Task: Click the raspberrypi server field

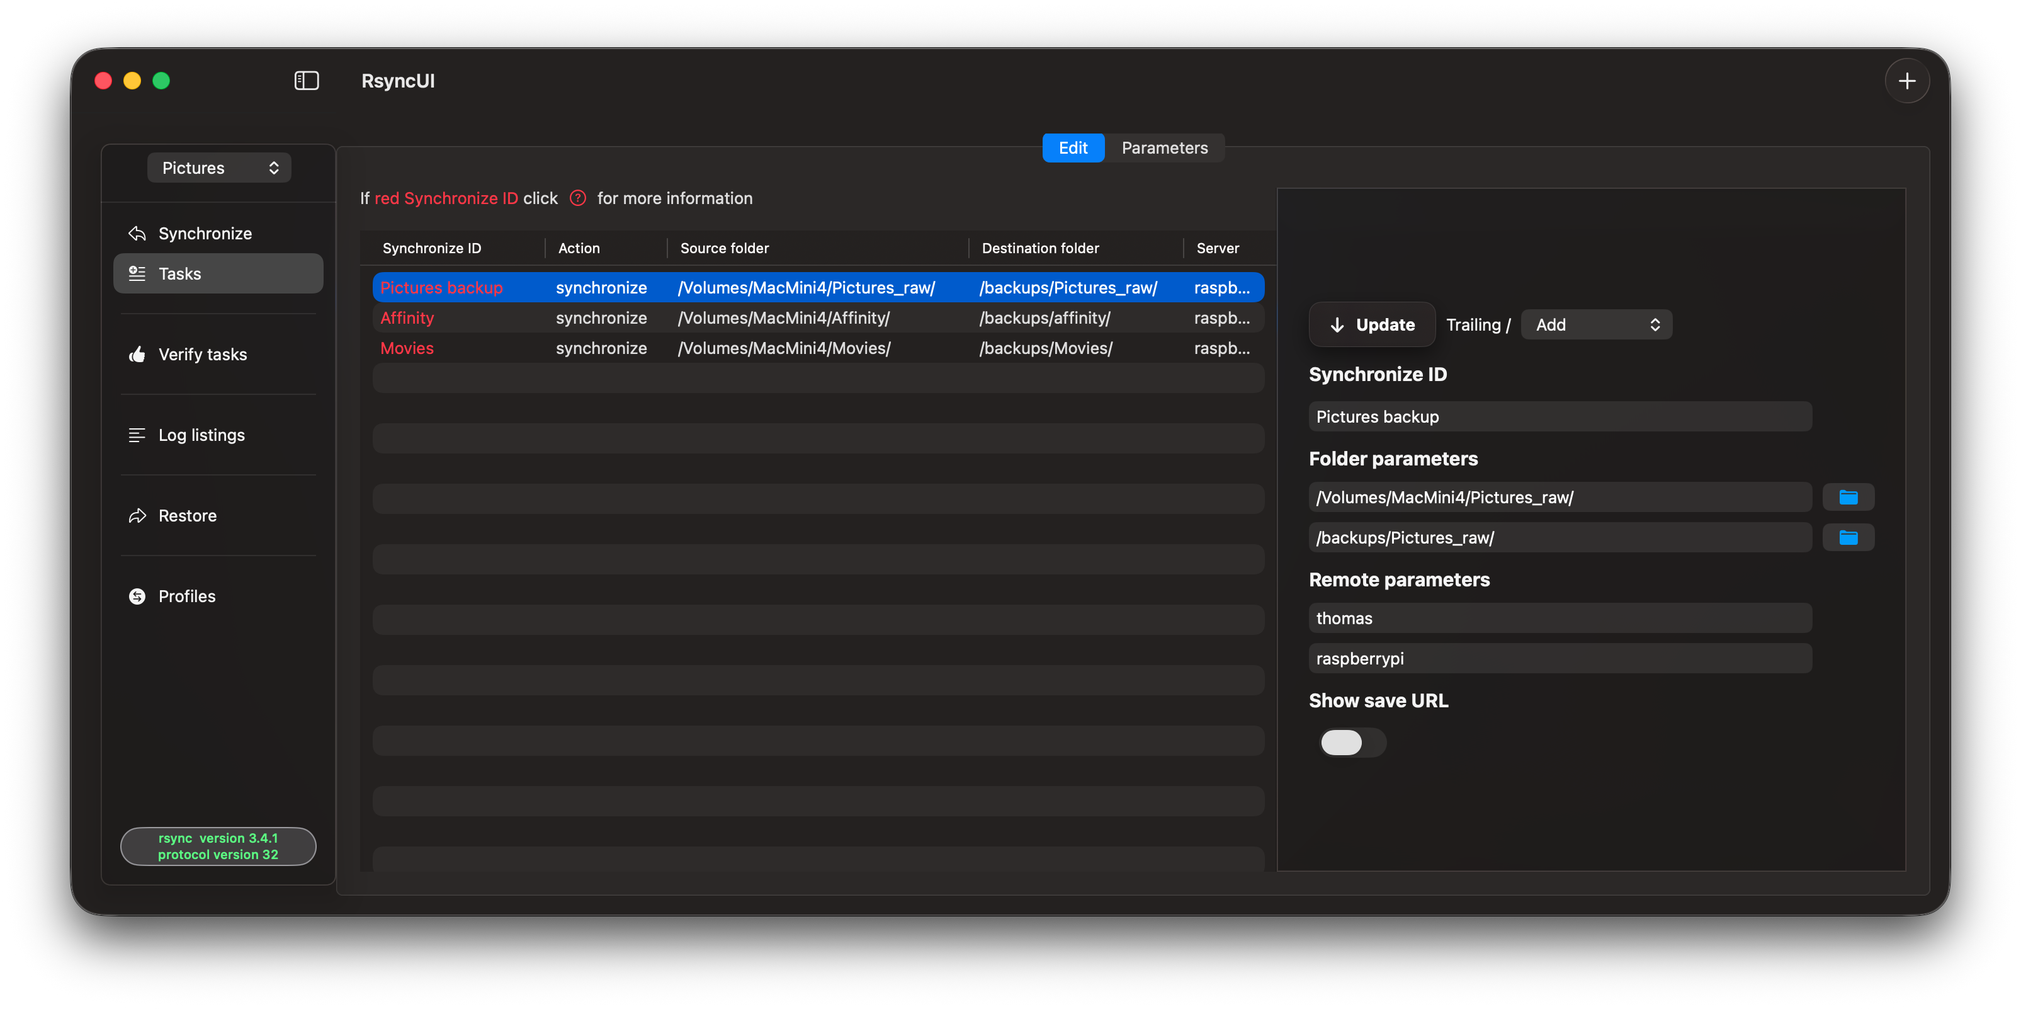Action: [1559, 658]
